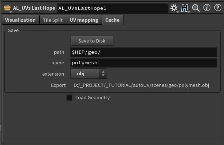This screenshot has width=224, height=145.
Task: Click the AL_UVs Last Hope node icon
Action: 7,8
